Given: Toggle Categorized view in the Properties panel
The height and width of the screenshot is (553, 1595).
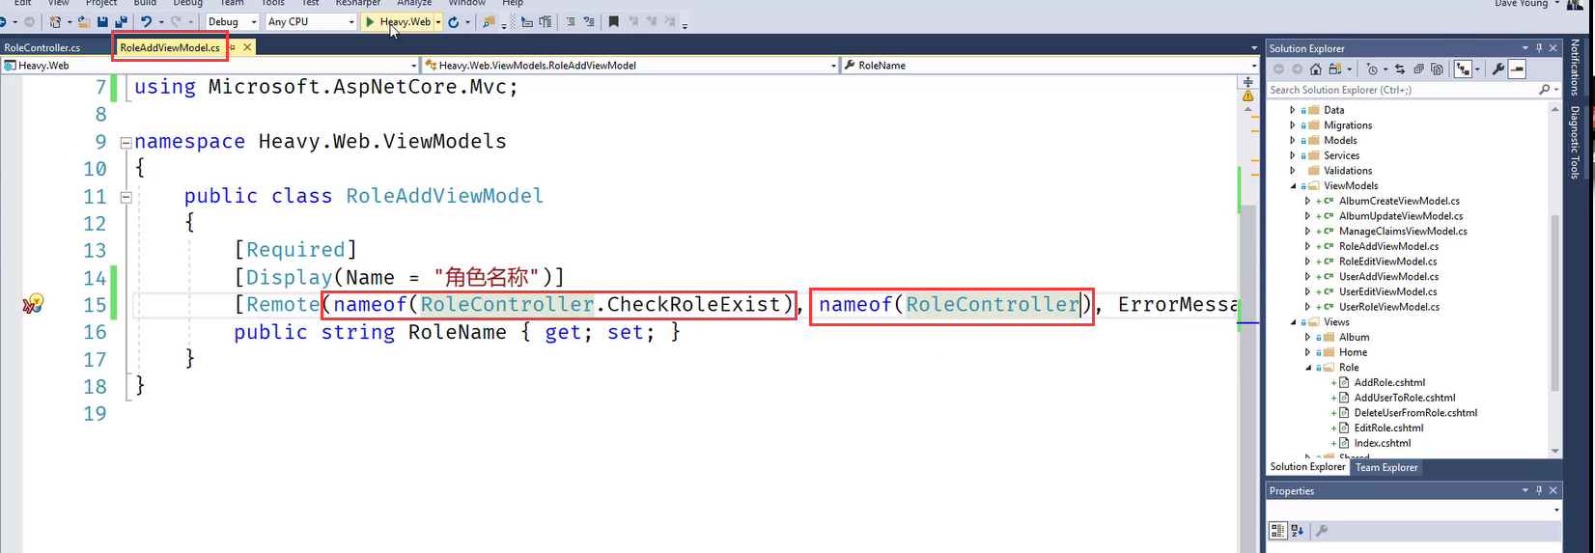Looking at the screenshot, I should coord(1277,530).
